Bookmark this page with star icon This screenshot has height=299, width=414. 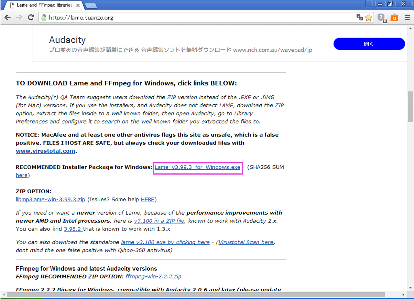coord(368,17)
